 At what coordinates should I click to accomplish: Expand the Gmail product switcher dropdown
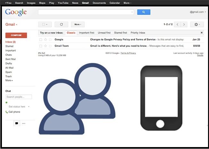pos(11,24)
